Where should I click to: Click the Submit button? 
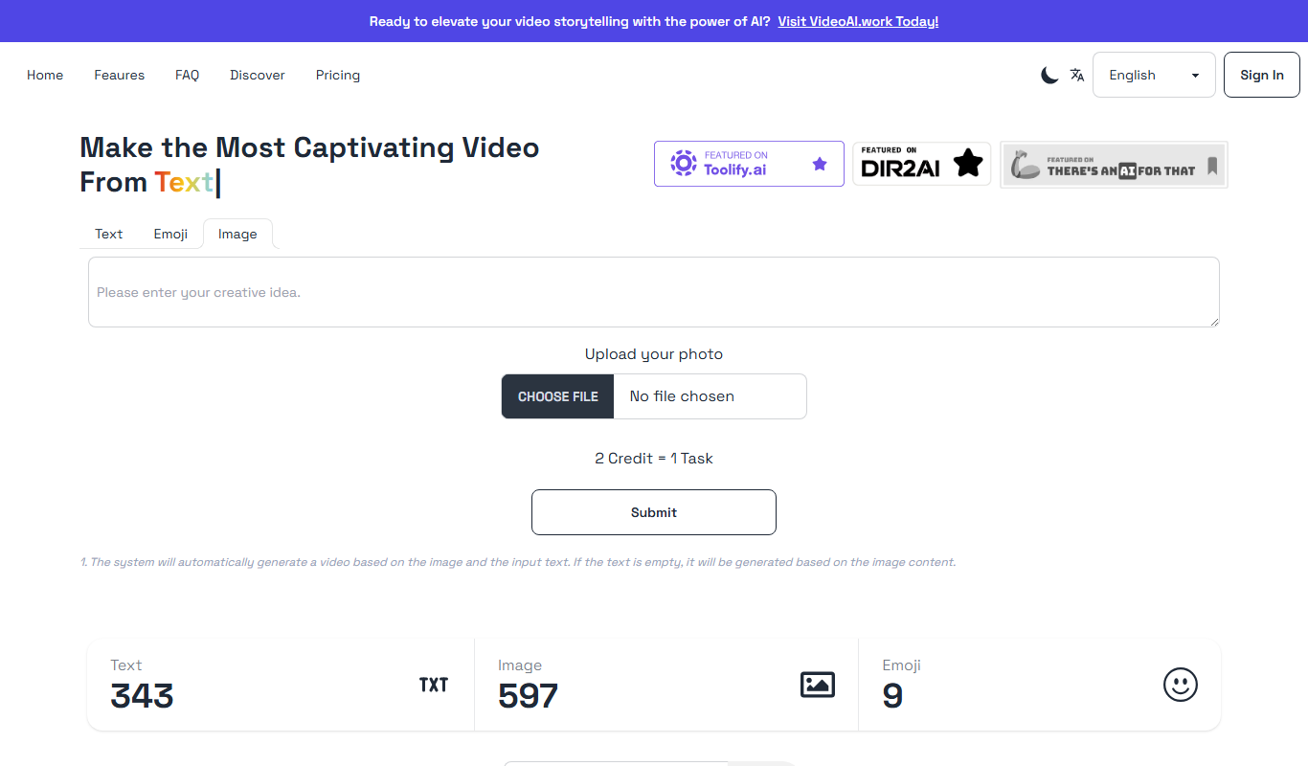(x=654, y=512)
